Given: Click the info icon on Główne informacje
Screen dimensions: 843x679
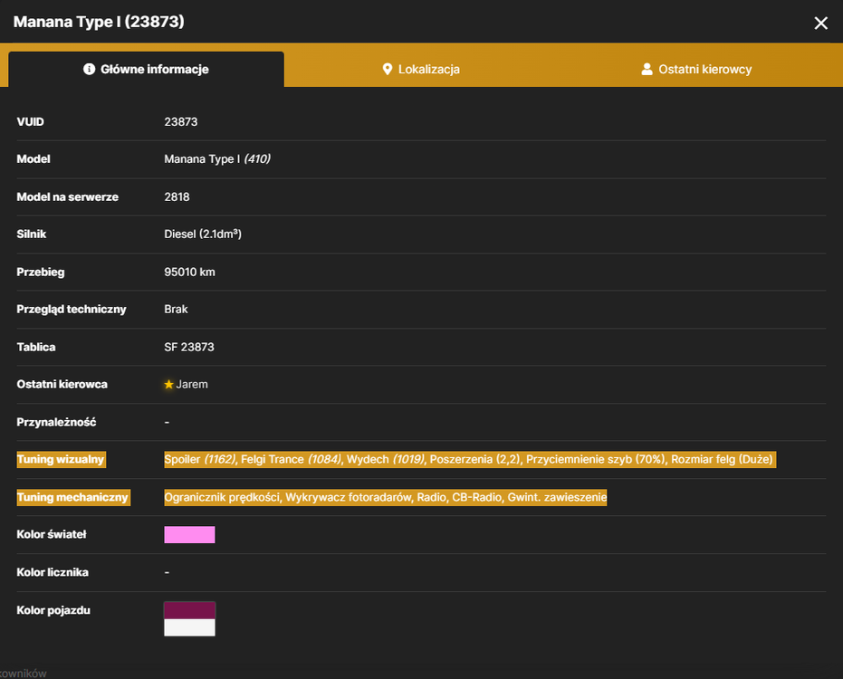Looking at the screenshot, I should tap(90, 69).
